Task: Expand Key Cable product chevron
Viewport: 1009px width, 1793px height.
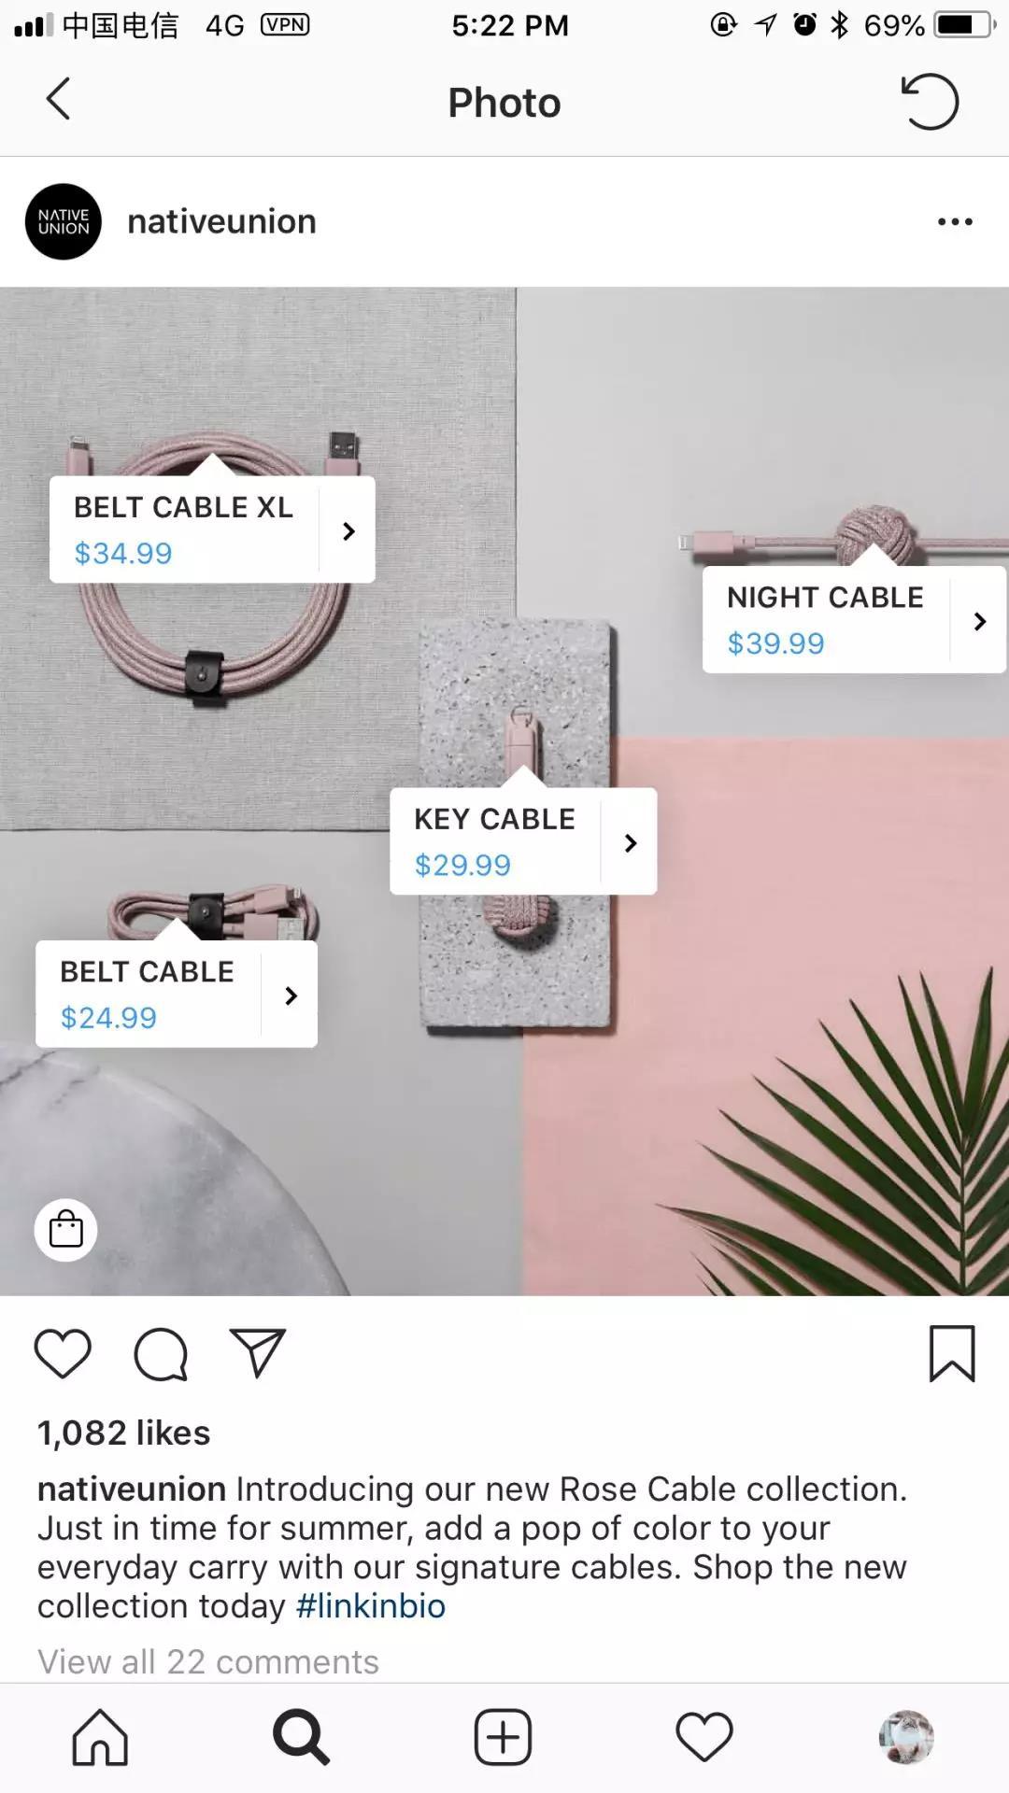Action: click(630, 842)
